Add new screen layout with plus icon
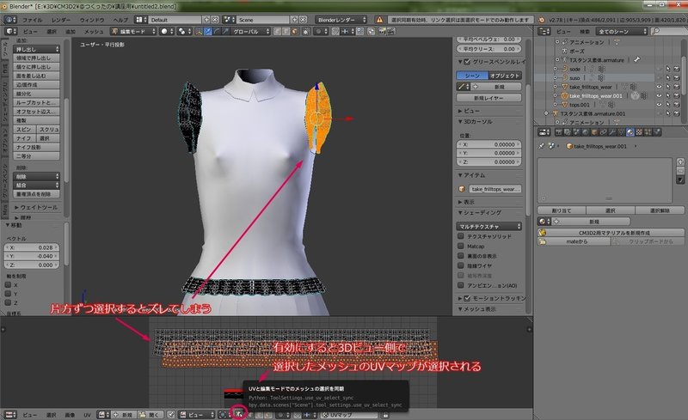 click(206, 20)
